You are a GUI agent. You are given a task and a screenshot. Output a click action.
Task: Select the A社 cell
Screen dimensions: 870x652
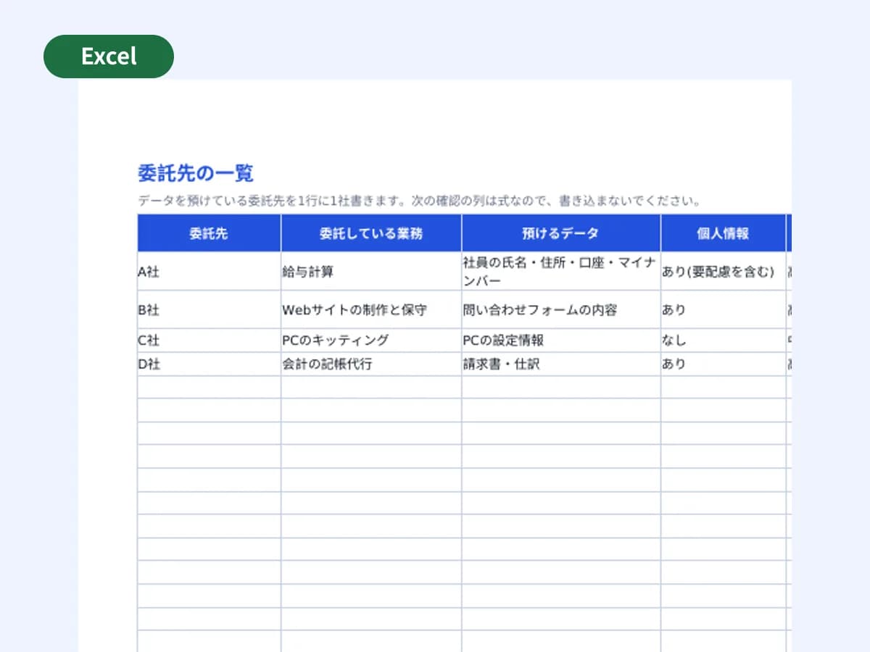[x=209, y=272]
